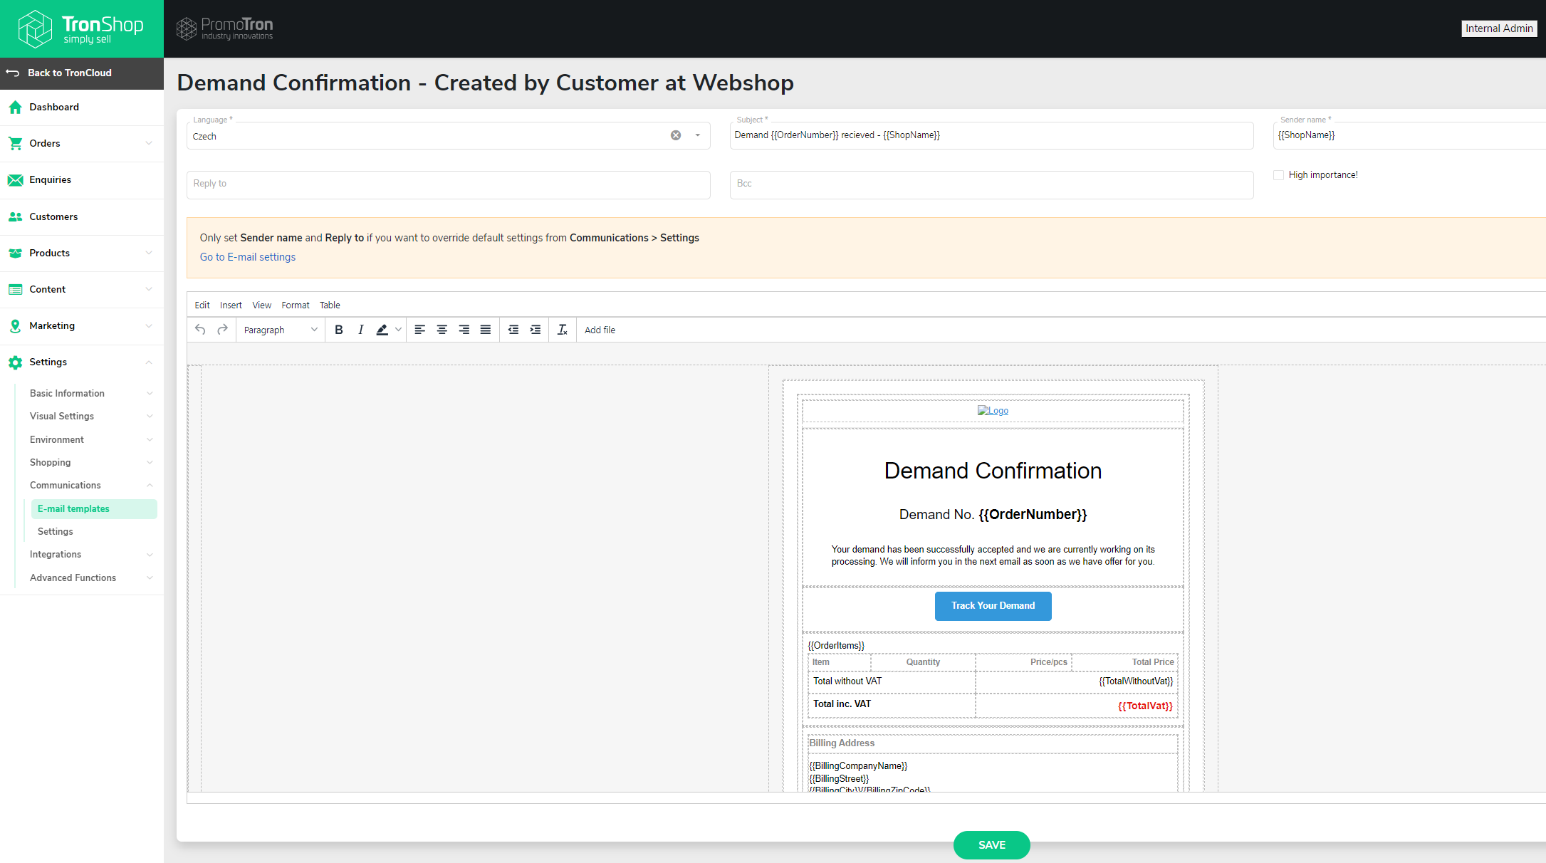
Task: Apply the text highlight color
Action: (x=382, y=330)
